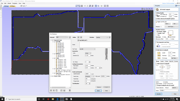Click the Notes text field
This screenshot has height=101, width=180.
pos(95,45)
